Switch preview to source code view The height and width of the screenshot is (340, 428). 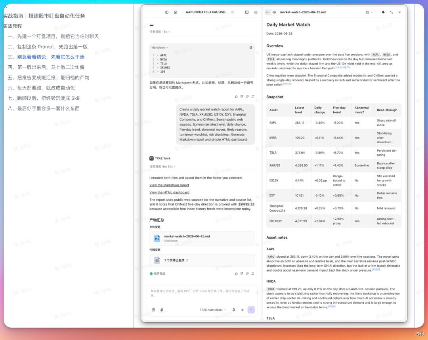pos(268,12)
